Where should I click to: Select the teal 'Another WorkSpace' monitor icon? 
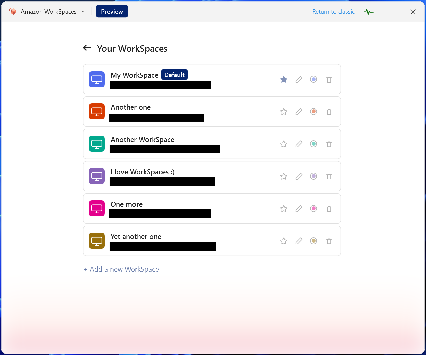tap(97, 144)
